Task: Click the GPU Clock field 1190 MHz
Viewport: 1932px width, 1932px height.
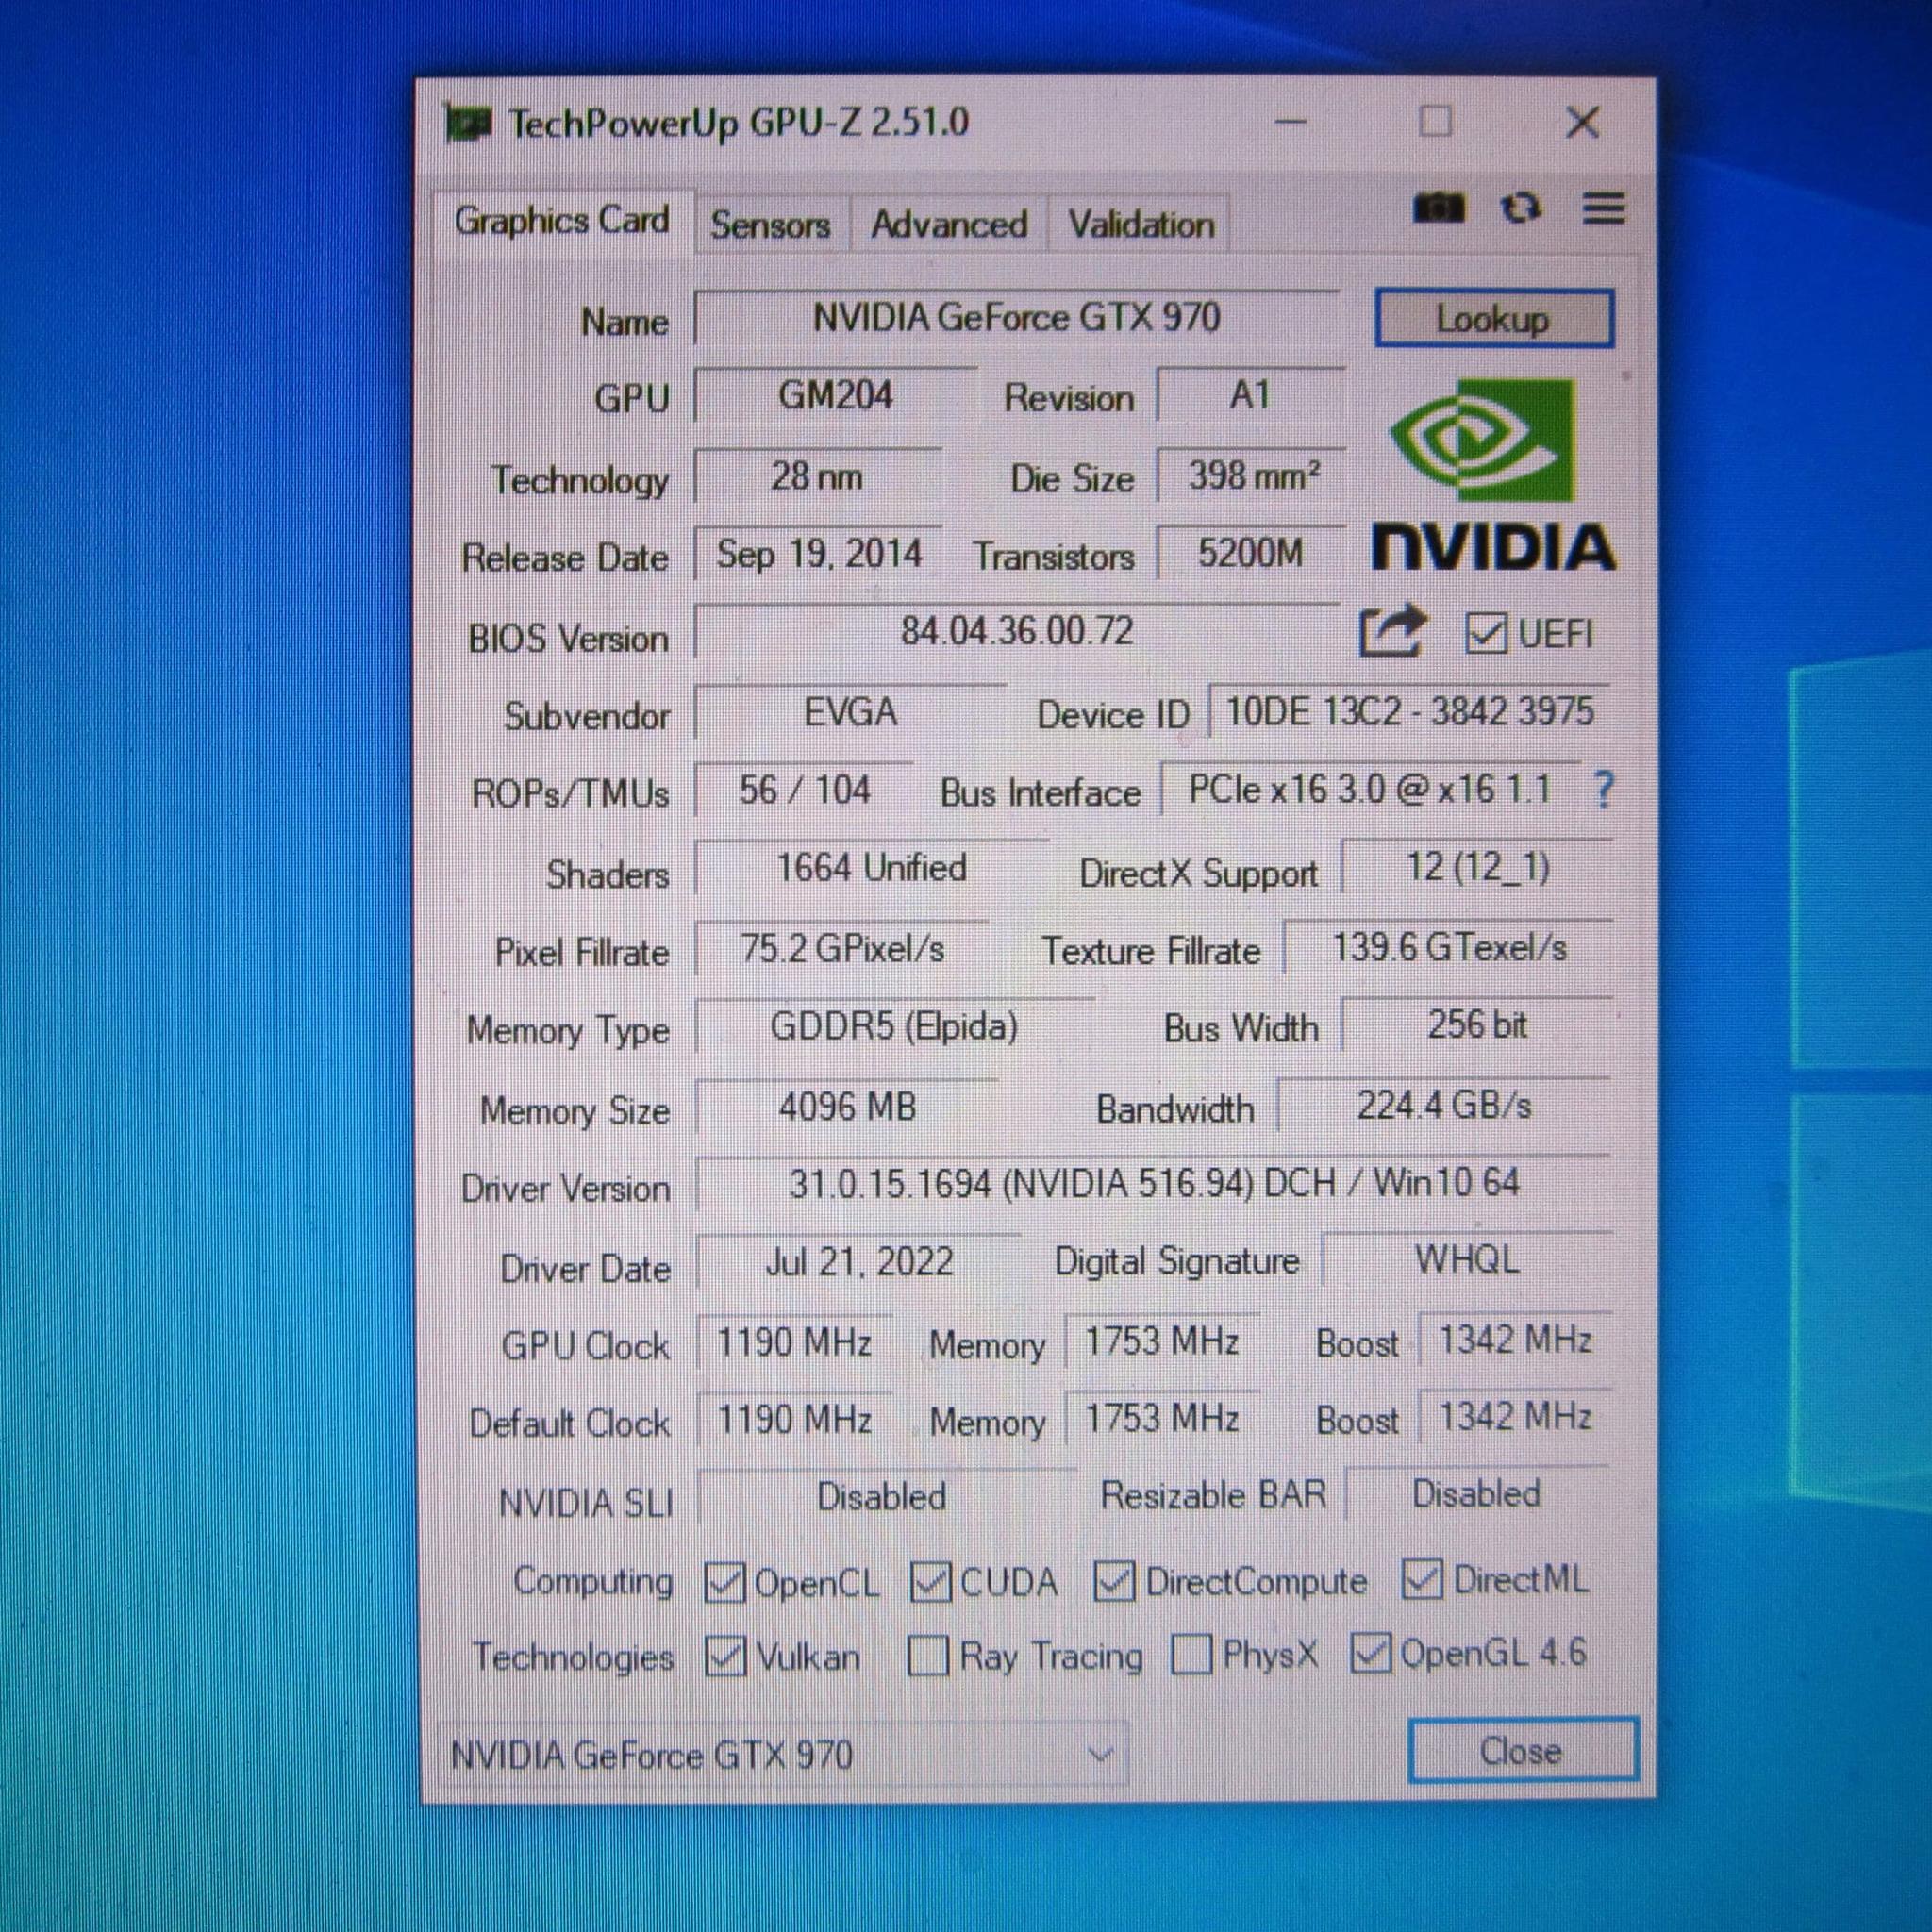Action: click(795, 1342)
